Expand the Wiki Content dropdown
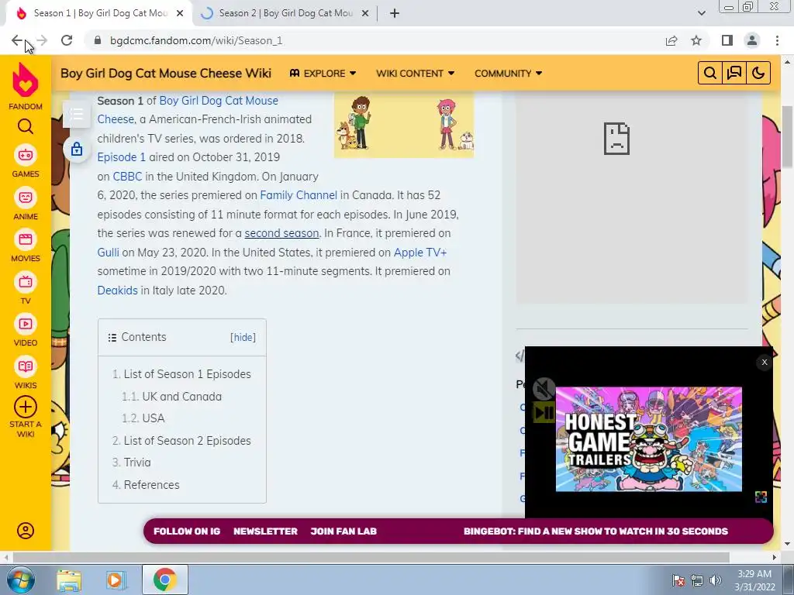The height and width of the screenshot is (595, 794). pos(416,74)
